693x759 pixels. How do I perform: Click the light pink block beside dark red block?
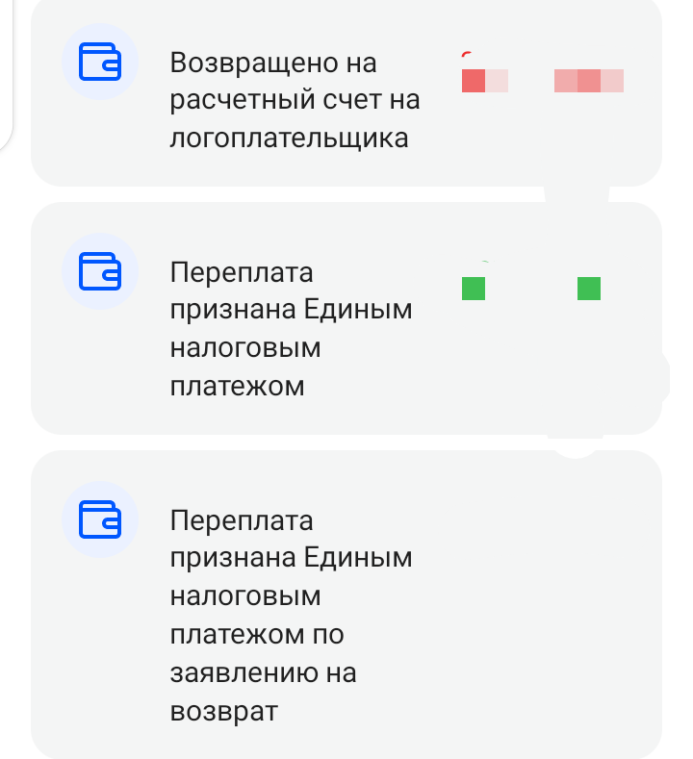tap(497, 81)
